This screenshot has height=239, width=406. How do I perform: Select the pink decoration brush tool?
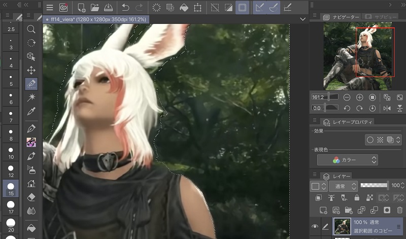tap(31, 142)
